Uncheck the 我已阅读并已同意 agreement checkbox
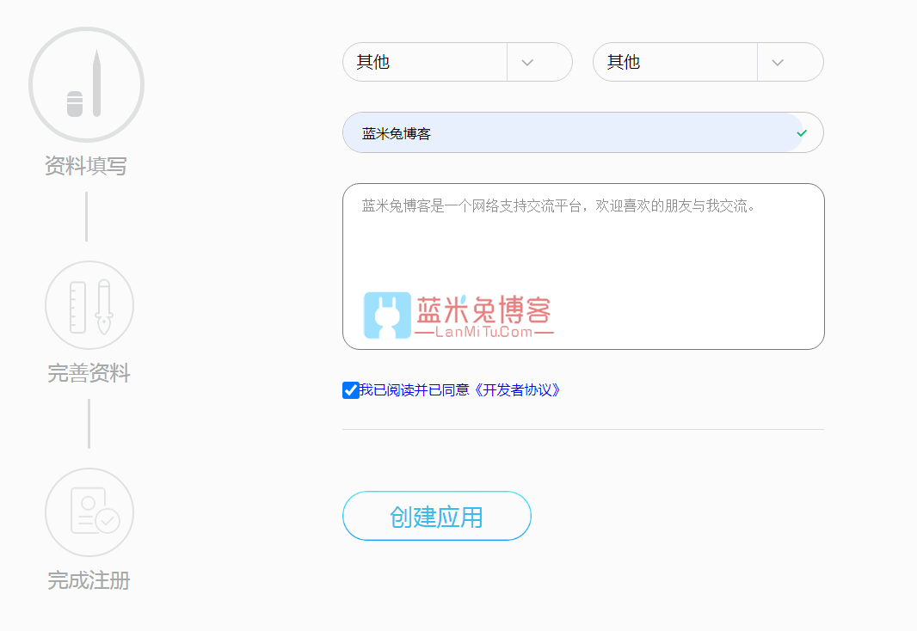The width and height of the screenshot is (917, 631). pyautogui.click(x=350, y=390)
